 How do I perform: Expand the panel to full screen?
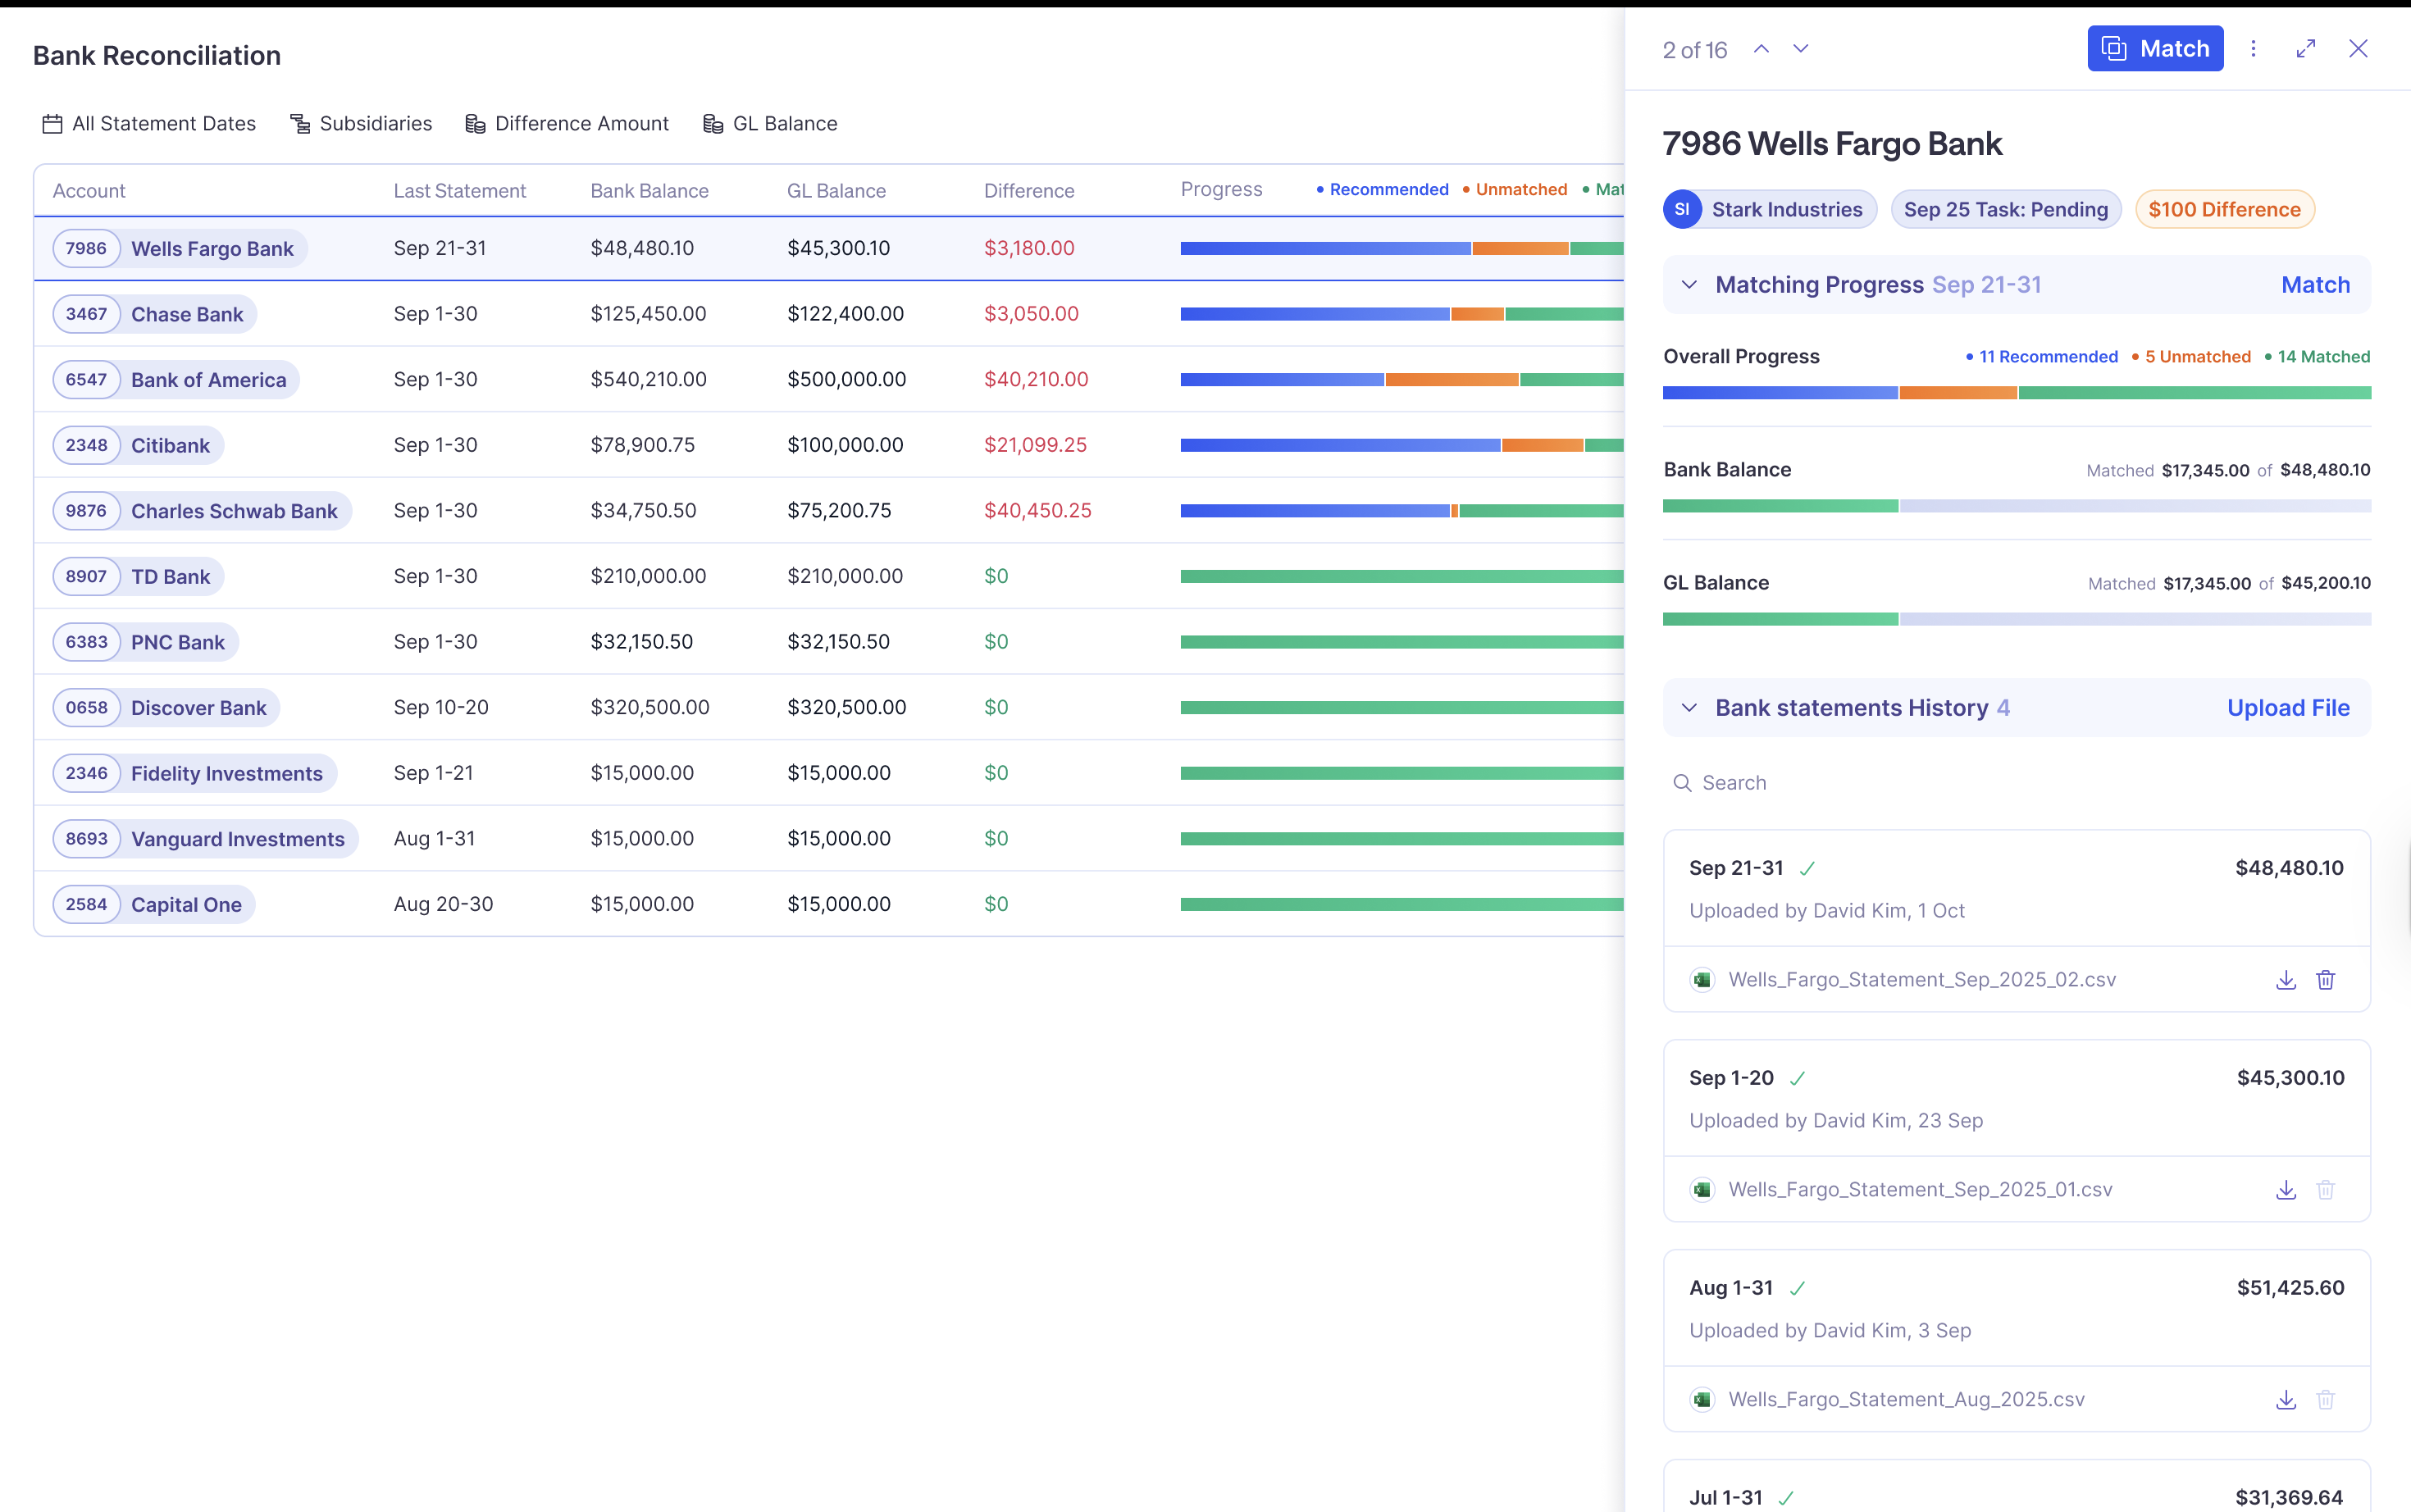click(x=2306, y=48)
